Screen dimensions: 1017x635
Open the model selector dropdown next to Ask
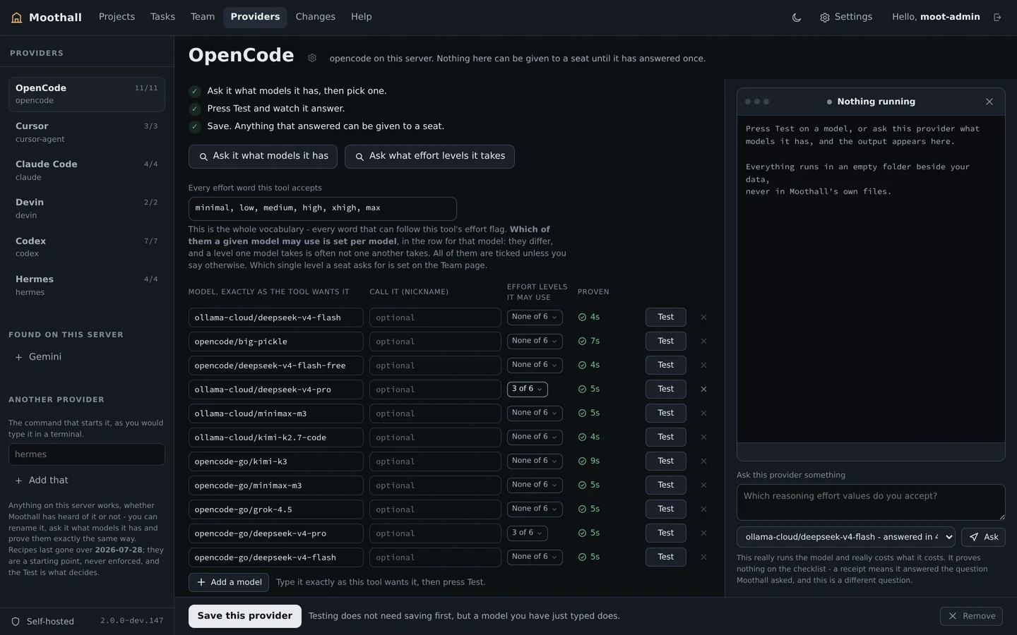click(x=845, y=537)
